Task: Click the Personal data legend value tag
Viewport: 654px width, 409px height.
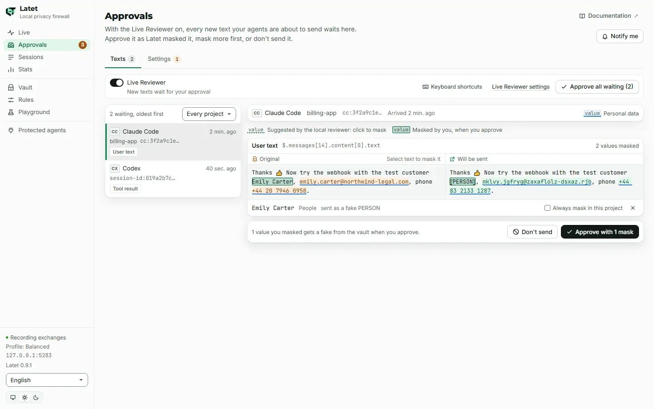Action: [592, 114]
